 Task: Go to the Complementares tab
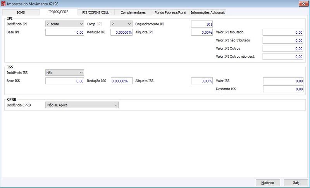point(133,12)
